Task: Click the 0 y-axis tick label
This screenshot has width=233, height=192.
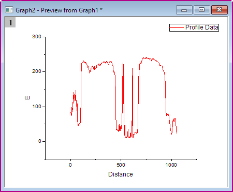Action: coord(40,141)
